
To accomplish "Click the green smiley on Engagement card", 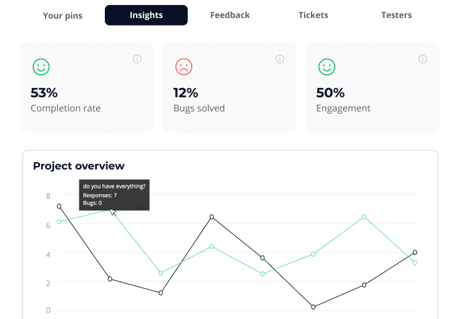I will [327, 67].
